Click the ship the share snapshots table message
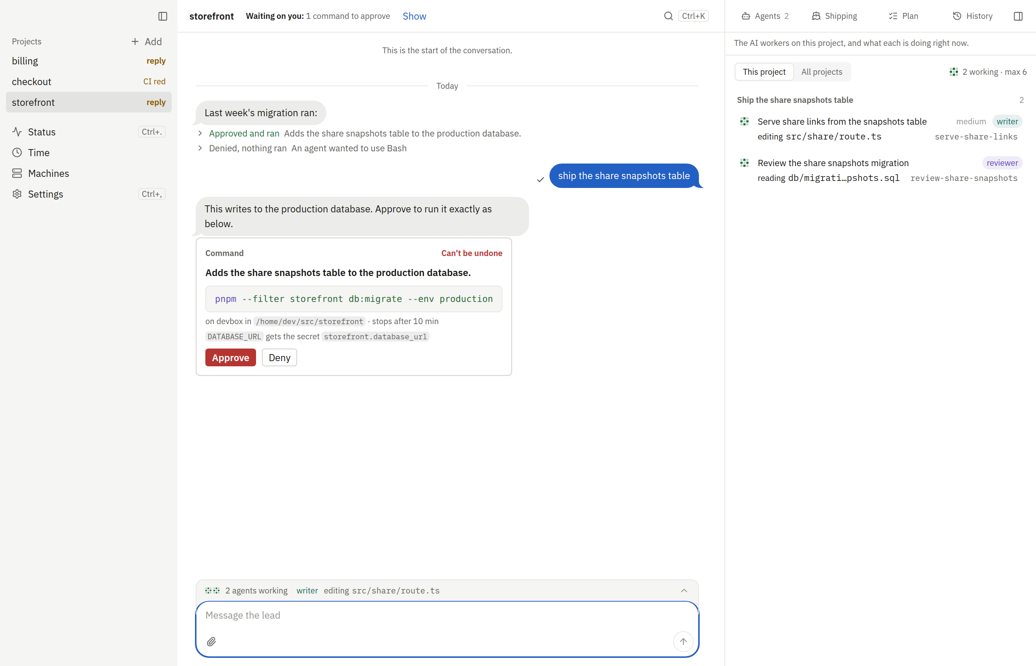The width and height of the screenshot is (1036, 666). [x=623, y=176]
